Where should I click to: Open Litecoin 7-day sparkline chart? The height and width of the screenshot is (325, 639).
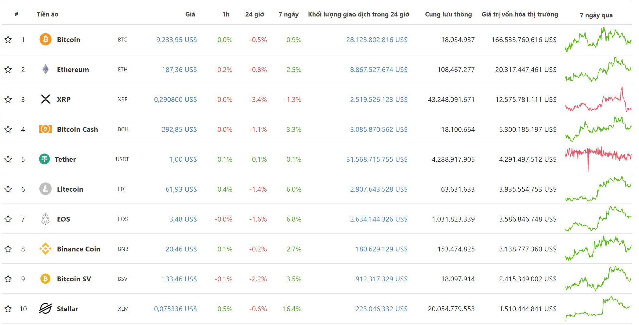tap(598, 189)
